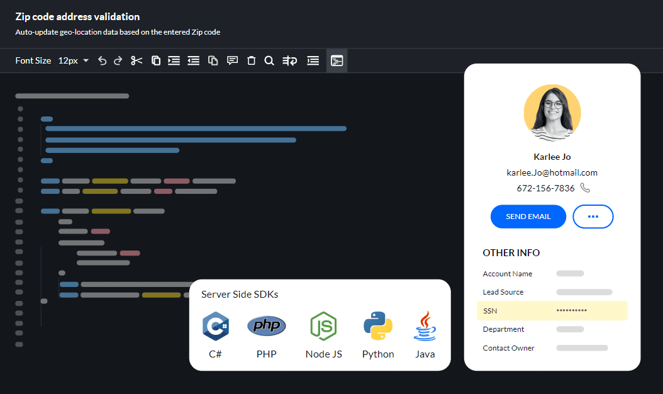Screen dimensions: 663x394
Task: Delete code using the trash icon
Action: (x=251, y=60)
